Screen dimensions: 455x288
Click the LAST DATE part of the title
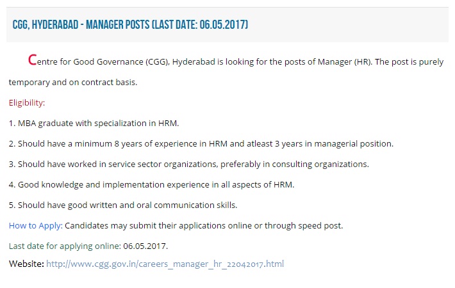pyautogui.click(x=175, y=24)
